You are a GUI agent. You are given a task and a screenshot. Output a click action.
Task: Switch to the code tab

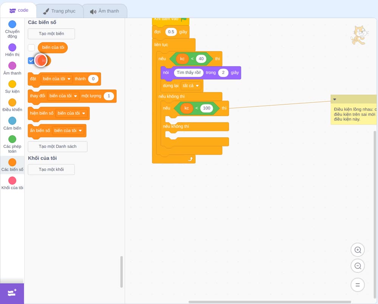pyautogui.click(x=19, y=10)
